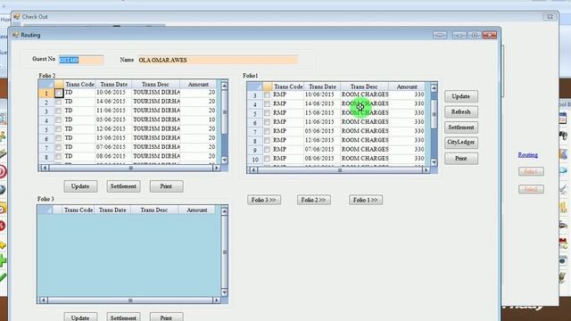Sort Folio1 by Trans Desc header
Viewport: 571px width, 321px height.
pos(364,86)
